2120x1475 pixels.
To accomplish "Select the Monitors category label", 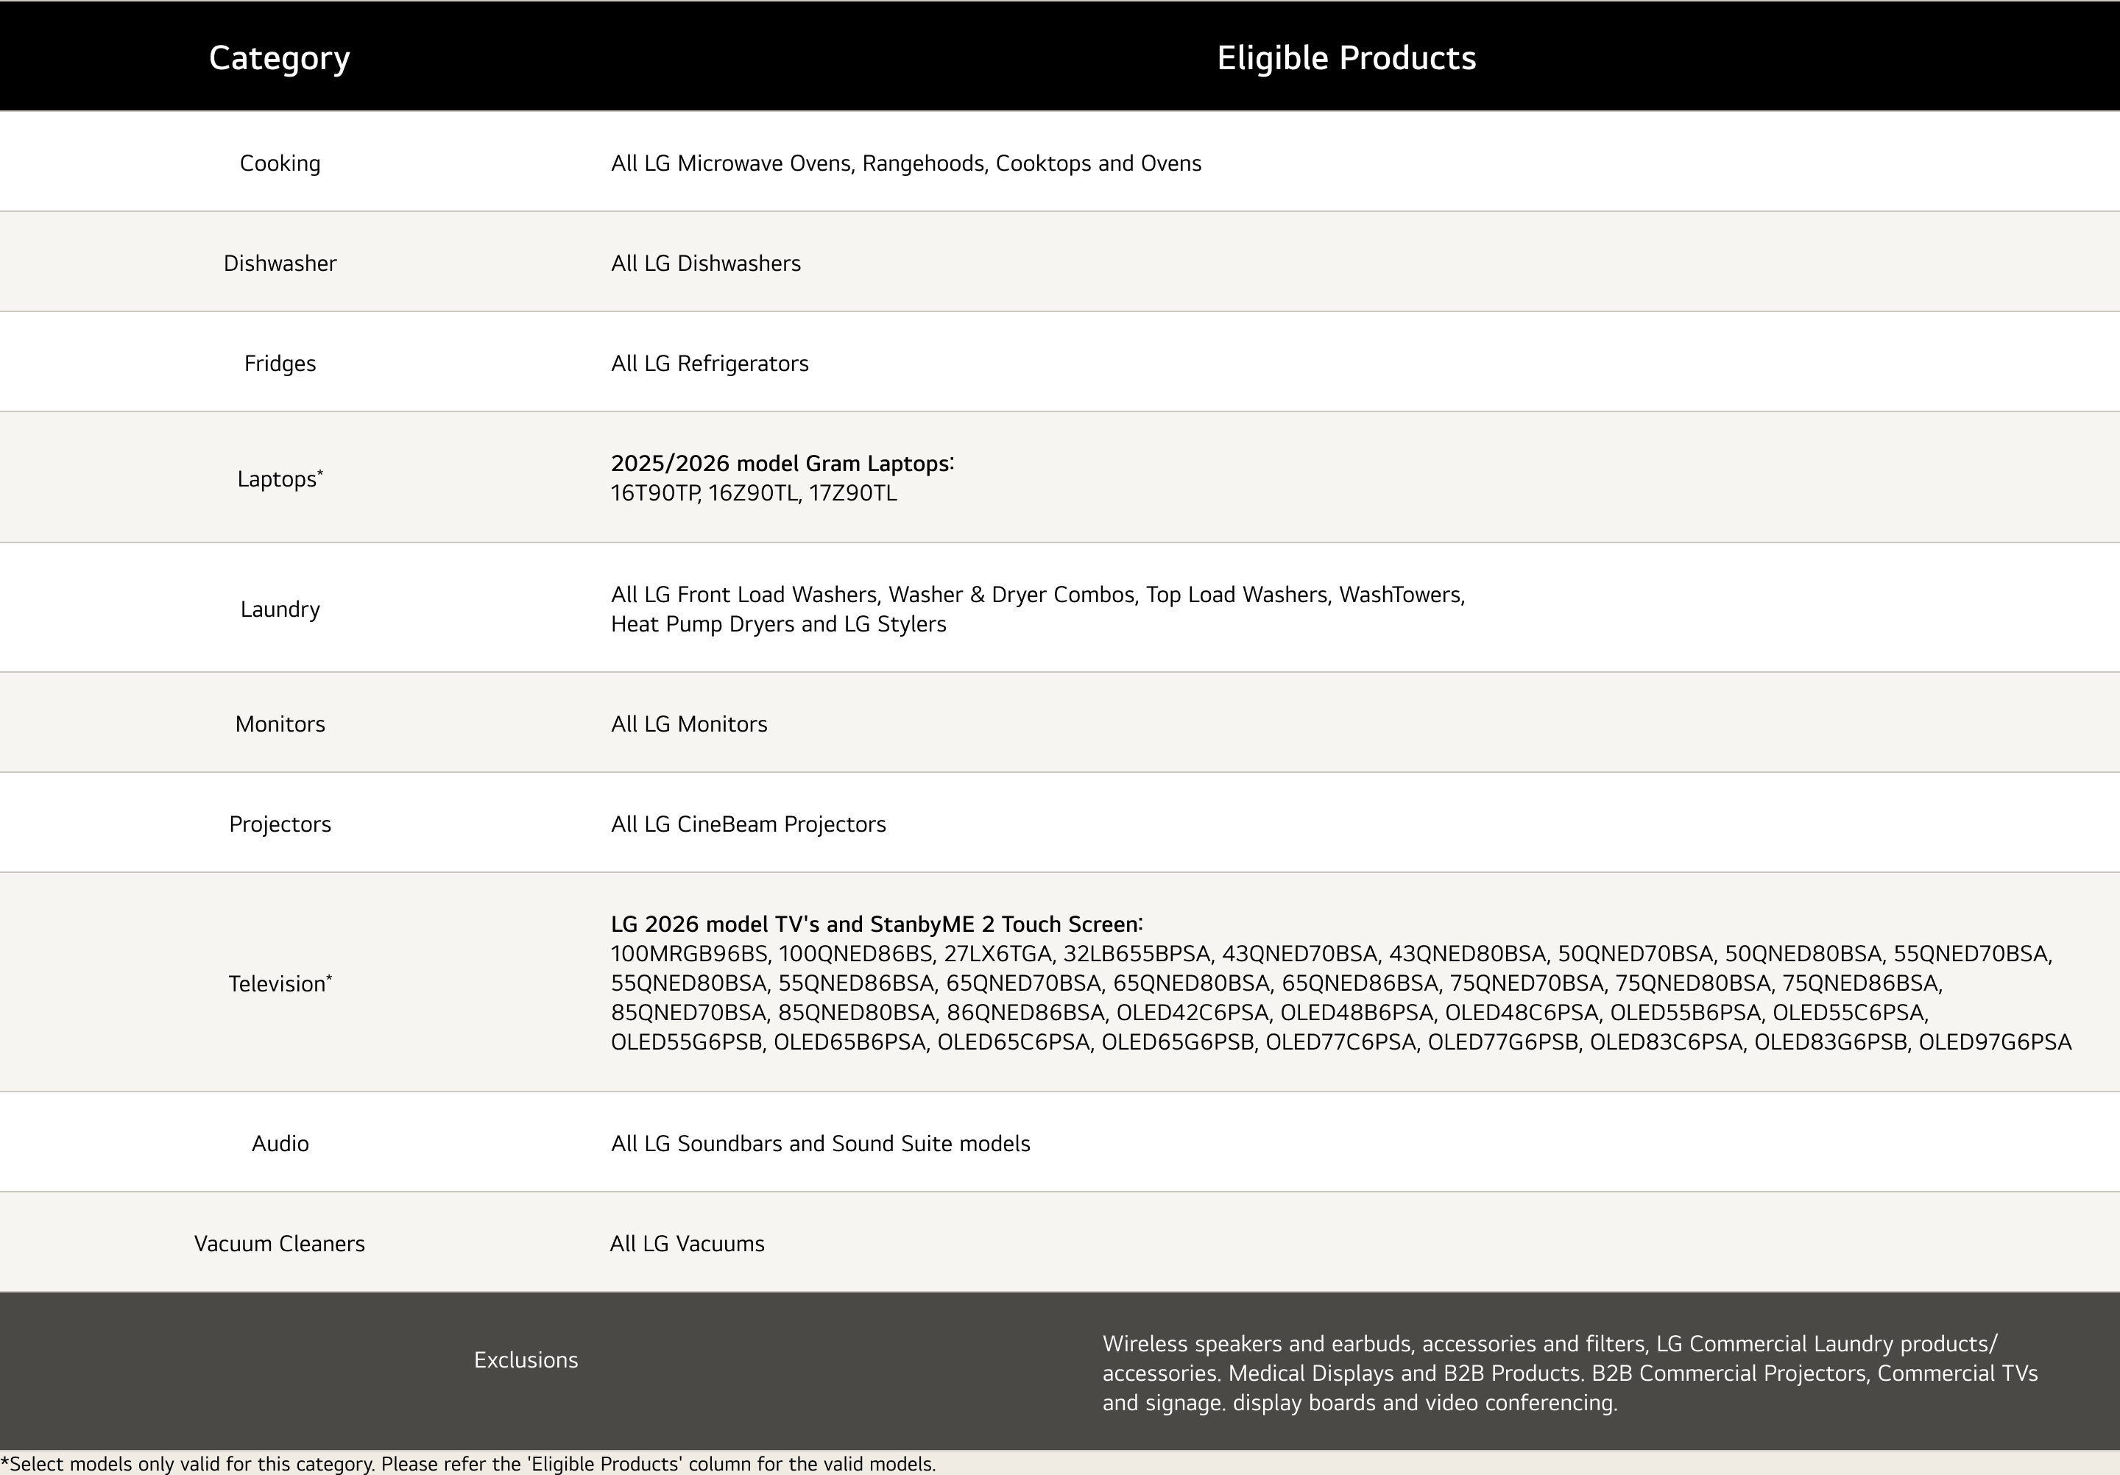I will pos(280,724).
